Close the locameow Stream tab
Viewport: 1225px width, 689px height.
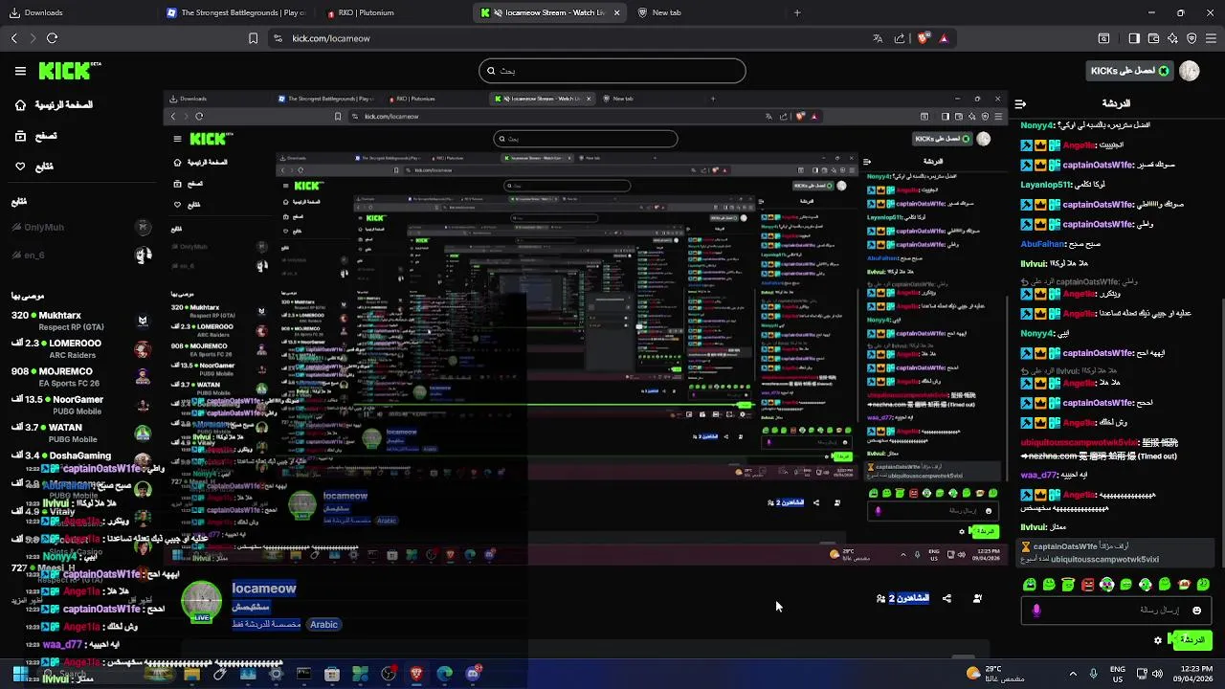tap(616, 13)
